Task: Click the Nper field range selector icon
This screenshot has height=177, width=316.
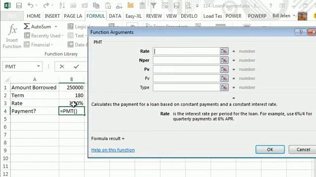Action: click(224, 60)
